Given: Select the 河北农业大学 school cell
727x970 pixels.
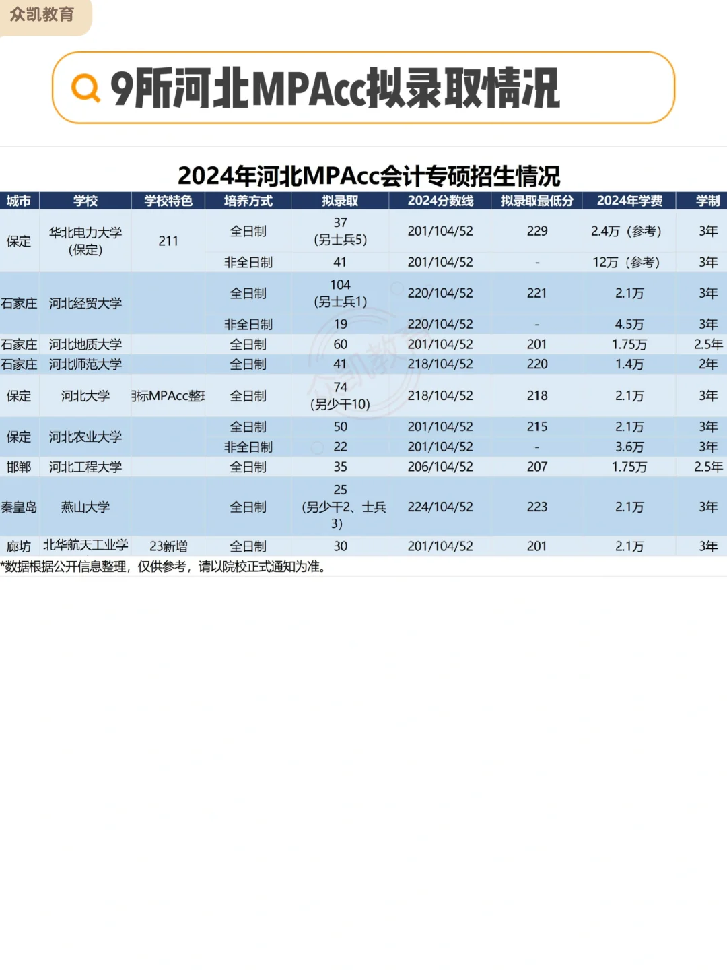Looking at the screenshot, I should [85, 437].
